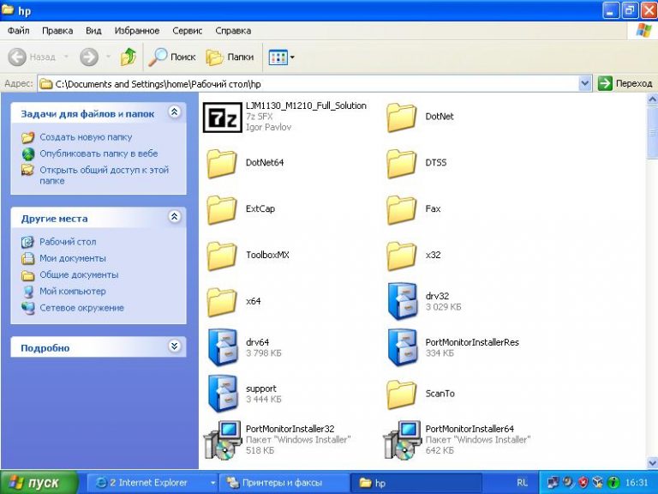Image resolution: width=658 pixels, height=494 pixels.
Task: Expand the 'Подробно' details panel
Action: (174, 346)
